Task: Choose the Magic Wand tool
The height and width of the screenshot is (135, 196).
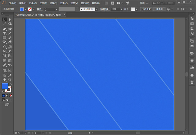Action: (x=5, y=24)
